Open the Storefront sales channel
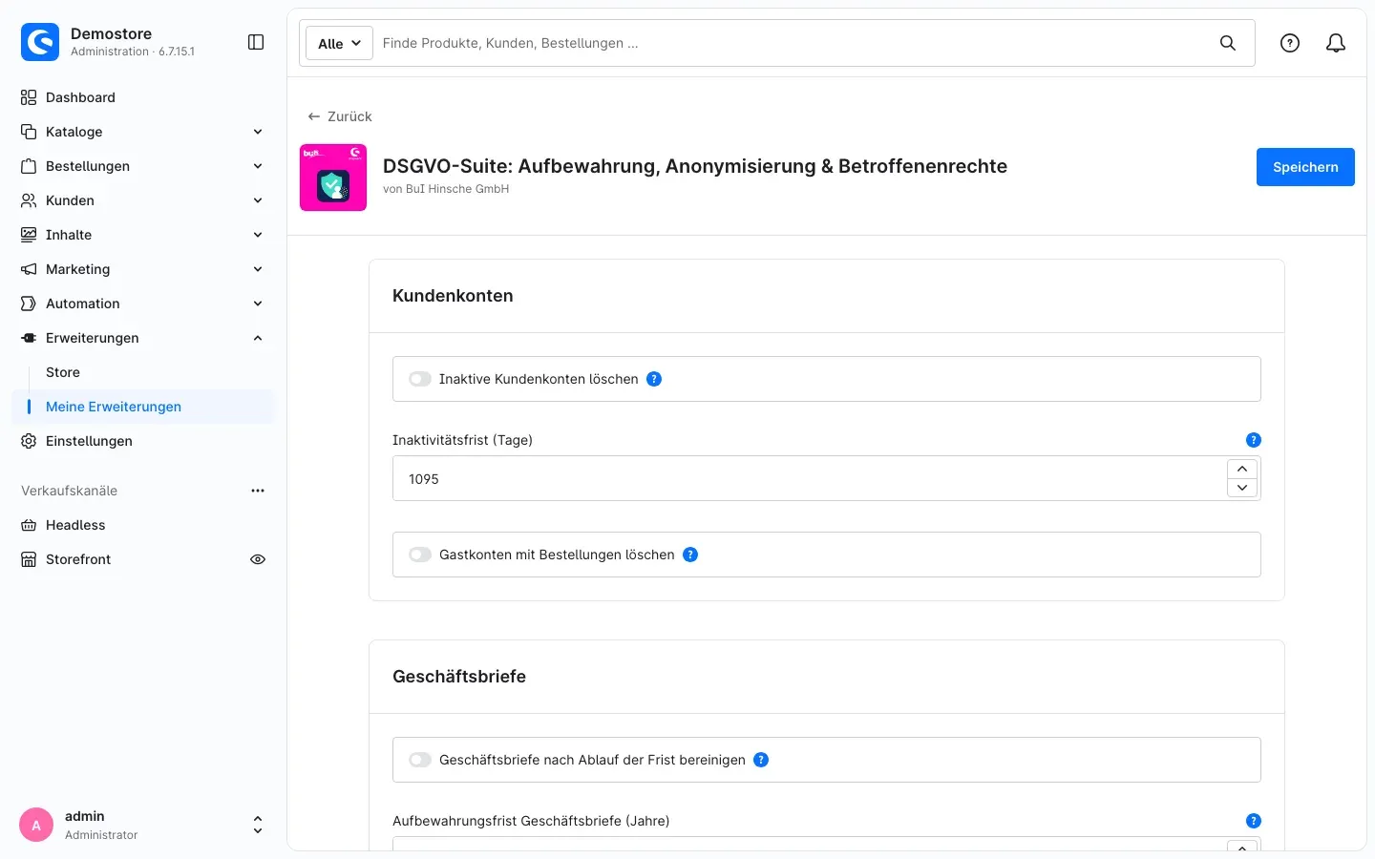 point(78,559)
